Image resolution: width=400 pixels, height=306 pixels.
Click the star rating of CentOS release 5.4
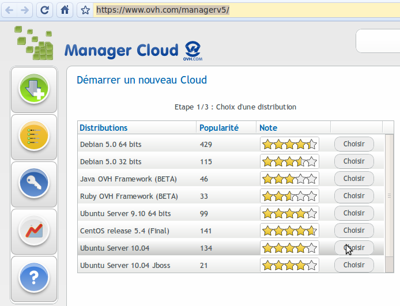[289, 231]
